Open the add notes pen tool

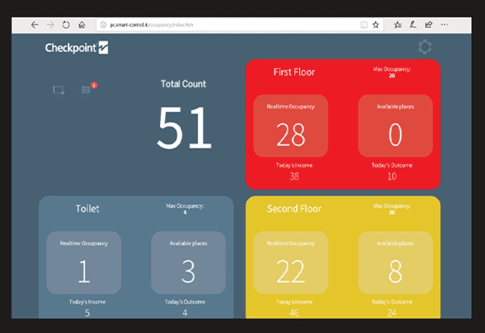413,25
